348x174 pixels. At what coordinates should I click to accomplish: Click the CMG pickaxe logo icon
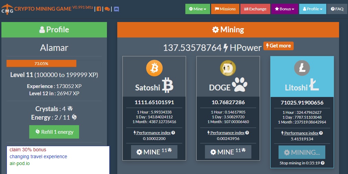point(7,9)
